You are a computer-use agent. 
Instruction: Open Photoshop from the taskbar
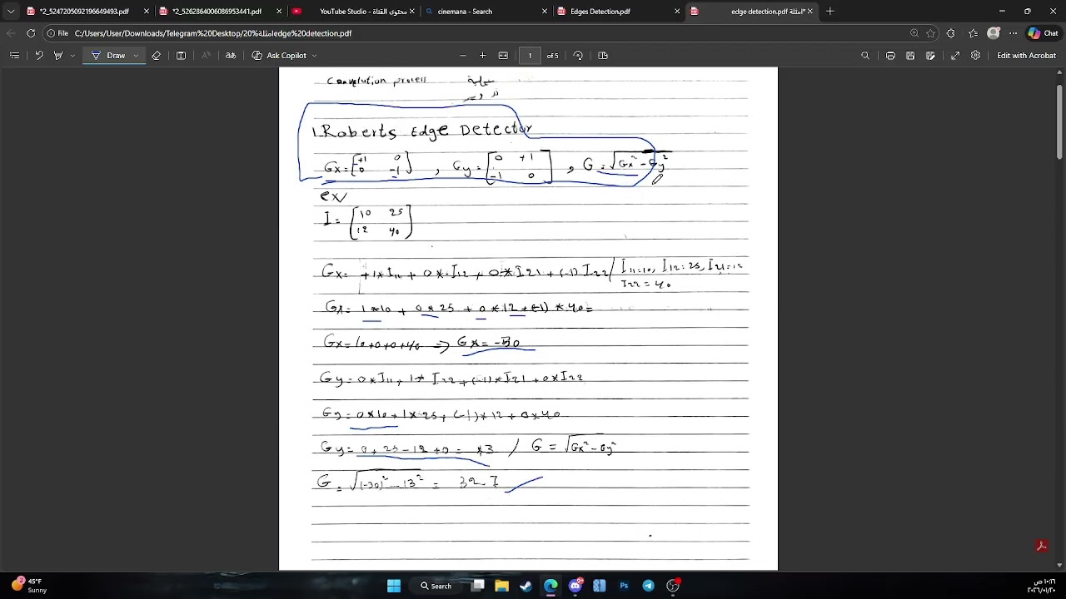(x=624, y=586)
